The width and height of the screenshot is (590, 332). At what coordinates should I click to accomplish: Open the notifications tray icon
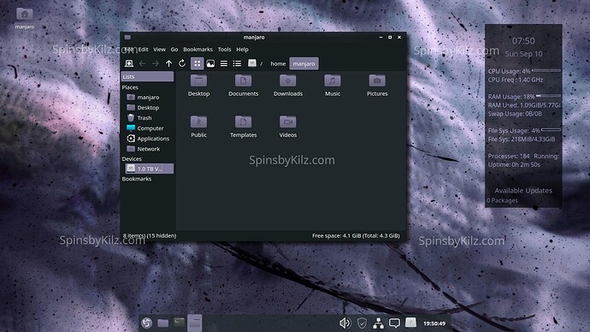394,323
